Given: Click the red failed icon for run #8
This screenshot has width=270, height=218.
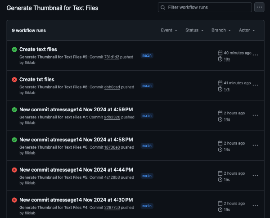Looking at the screenshot, I should pos(14,79).
